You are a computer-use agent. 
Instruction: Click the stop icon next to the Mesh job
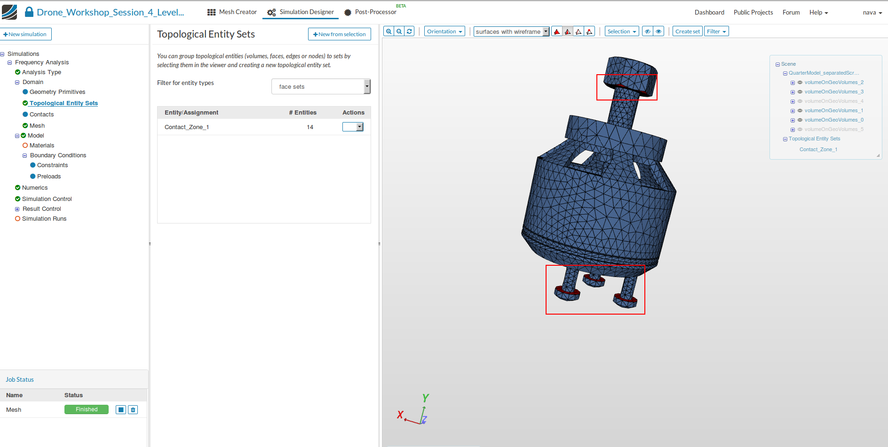(x=121, y=410)
